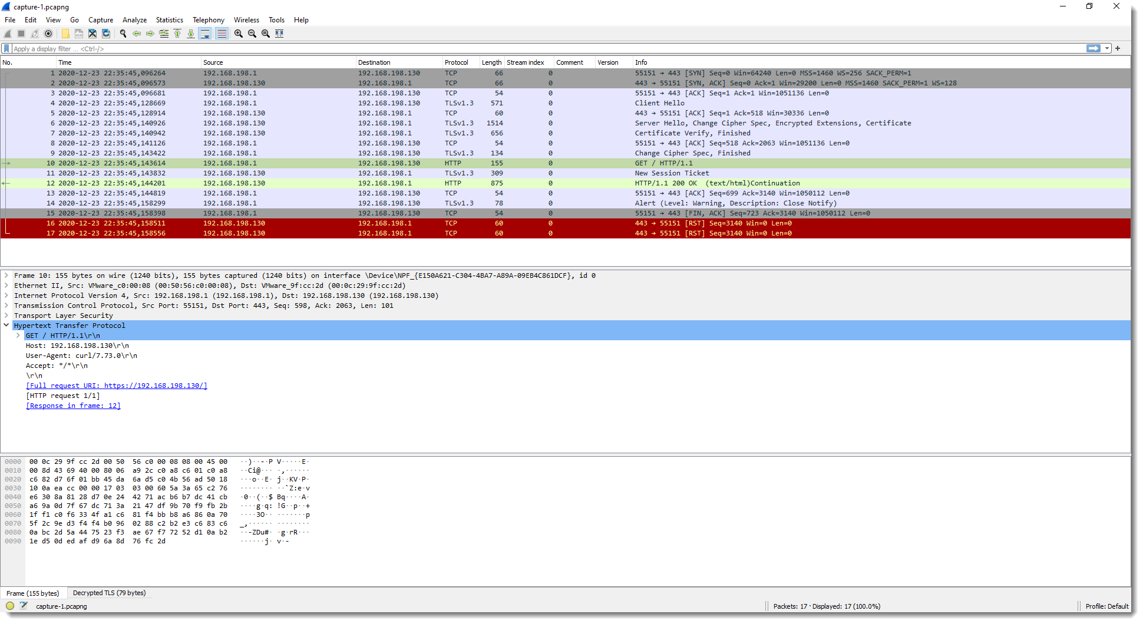Toggle auto-scroll during live capture
Screen dimensions: 1143x624
205,34
